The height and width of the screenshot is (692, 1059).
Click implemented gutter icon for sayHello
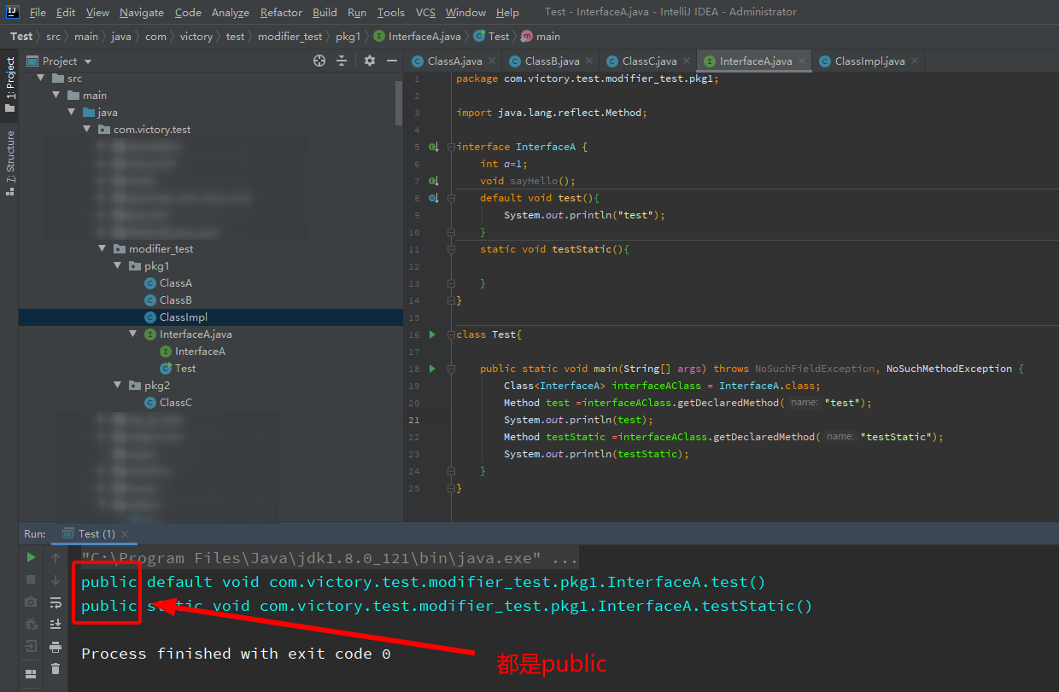(x=433, y=181)
